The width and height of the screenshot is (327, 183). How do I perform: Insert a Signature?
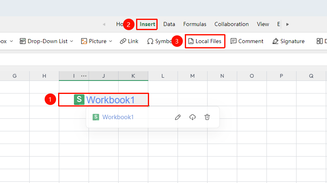tap(288, 41)
